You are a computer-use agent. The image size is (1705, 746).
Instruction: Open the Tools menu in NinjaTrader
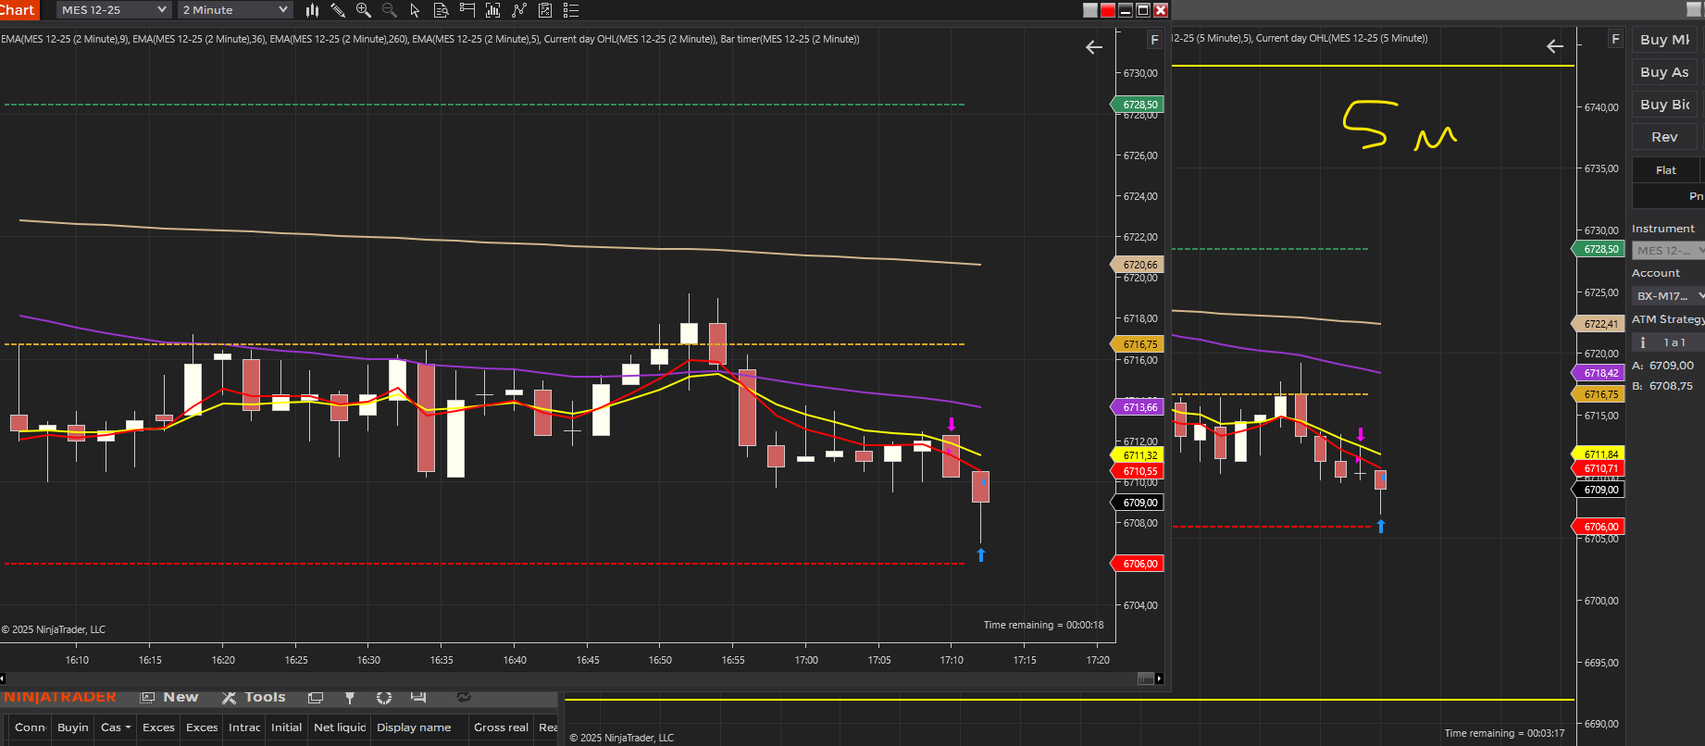tap(254, 697)
